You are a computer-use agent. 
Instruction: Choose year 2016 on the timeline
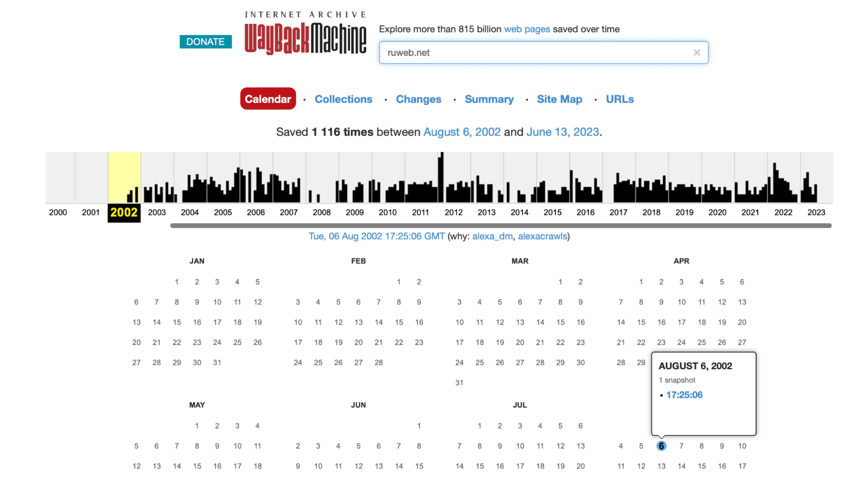click(x=585, y=212)
